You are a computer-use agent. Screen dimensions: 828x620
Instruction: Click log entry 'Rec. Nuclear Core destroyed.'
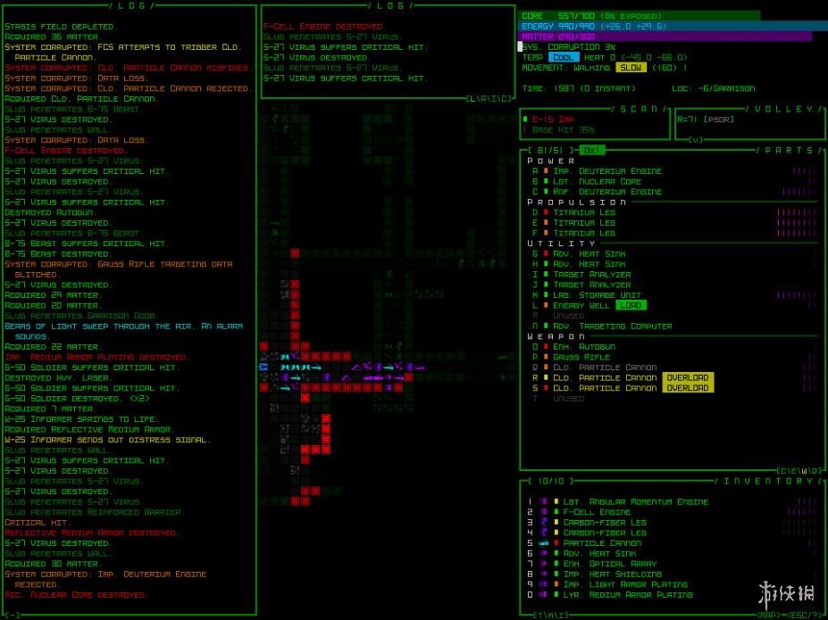tap(76, 595)
